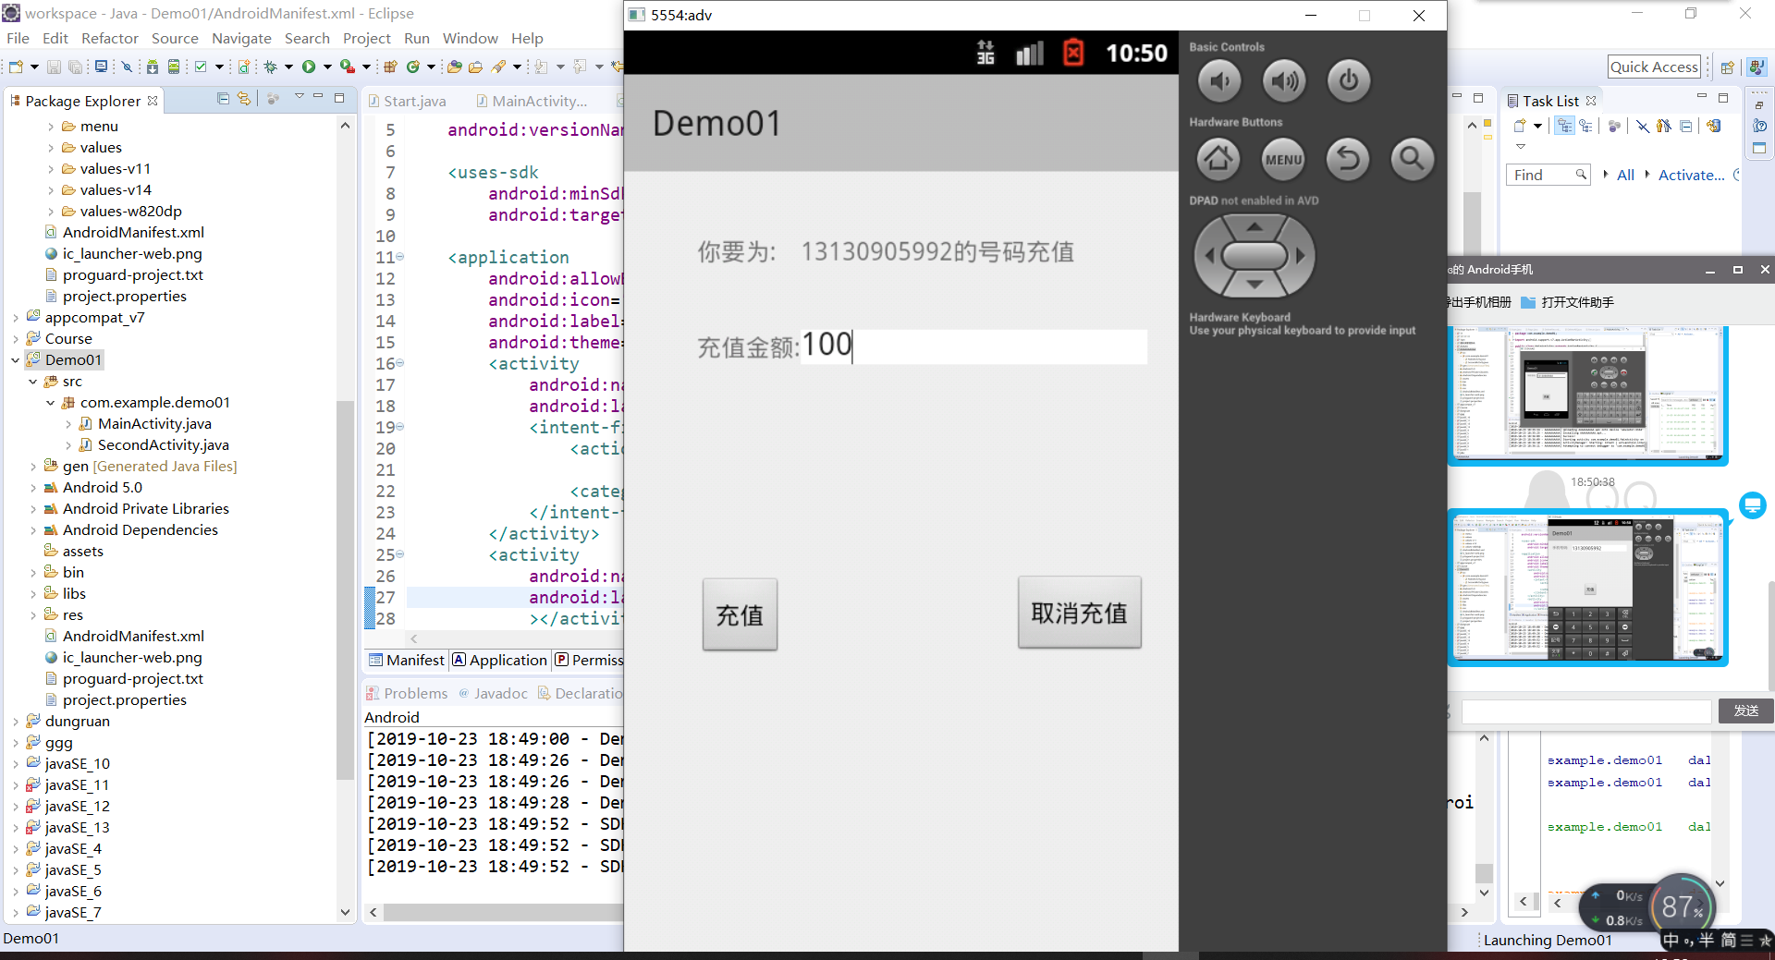Click the Debug bug icon
The width and height of the screenshot is (1775, 960).
(x=271, y=67)
